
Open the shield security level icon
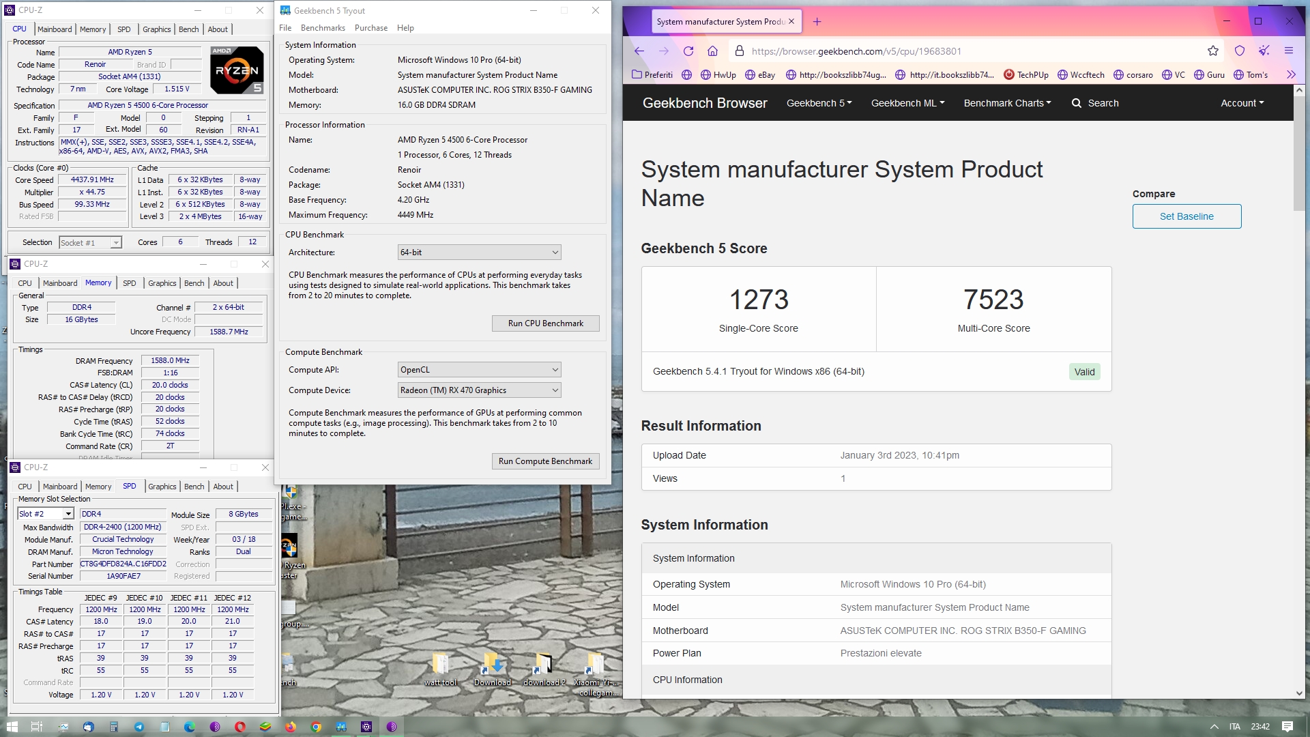1240,51
